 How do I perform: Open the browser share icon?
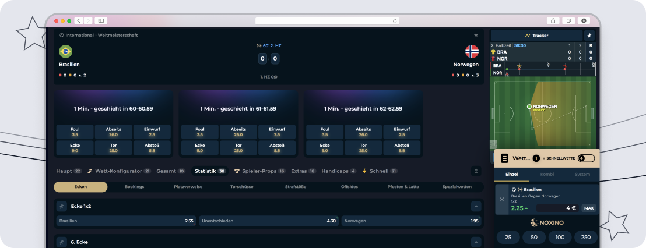(553, 20)
